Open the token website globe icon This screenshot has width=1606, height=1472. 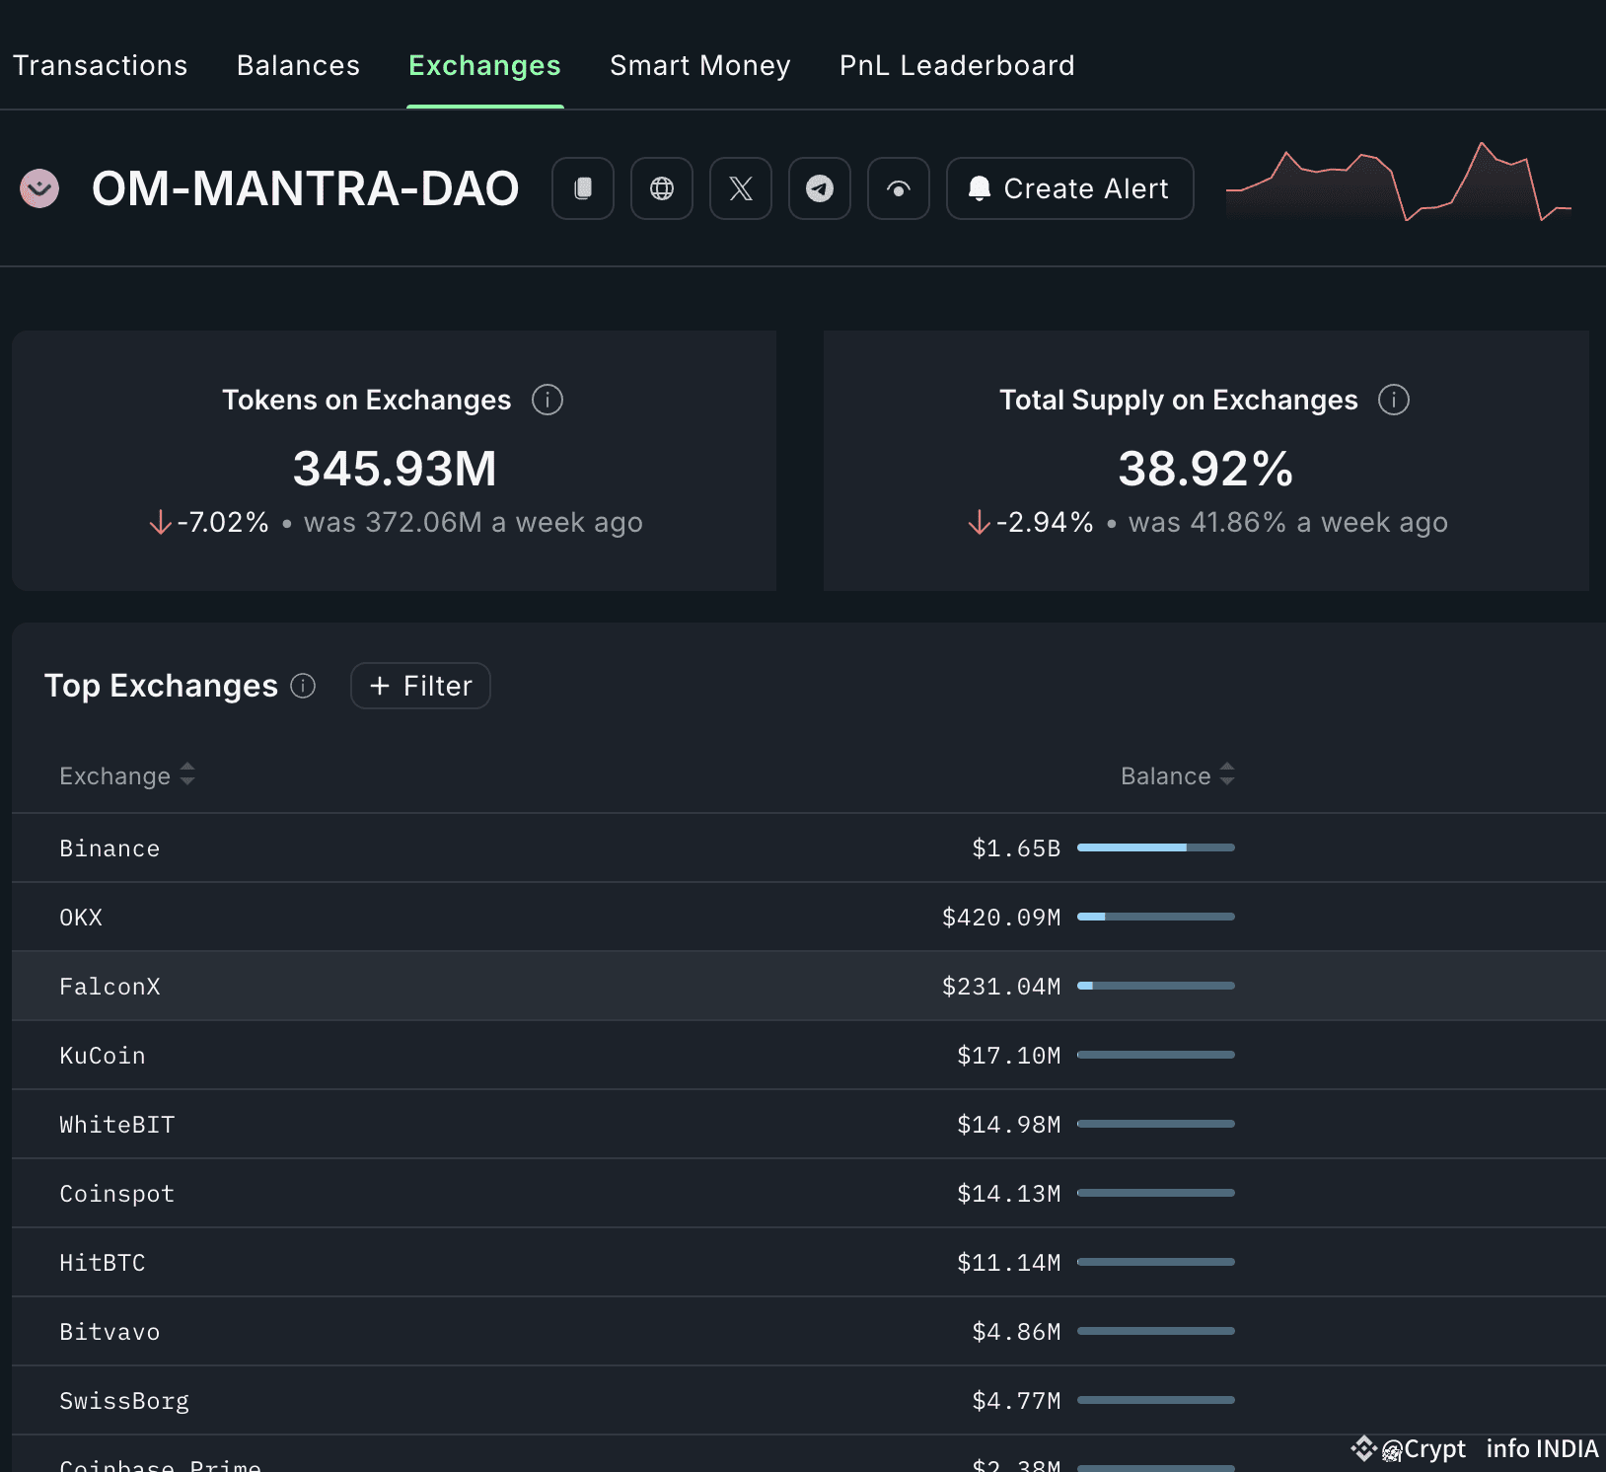click(x=662, y=188)
